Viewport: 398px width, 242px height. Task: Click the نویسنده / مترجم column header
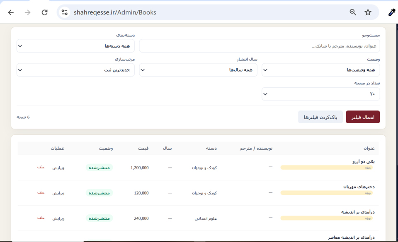click(x=256, y=149)
